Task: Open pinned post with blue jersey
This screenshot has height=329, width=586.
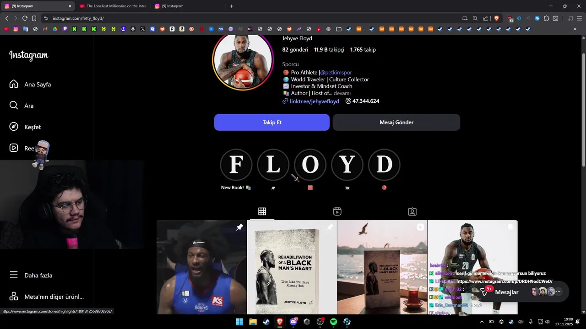Action: pos(201,267)
